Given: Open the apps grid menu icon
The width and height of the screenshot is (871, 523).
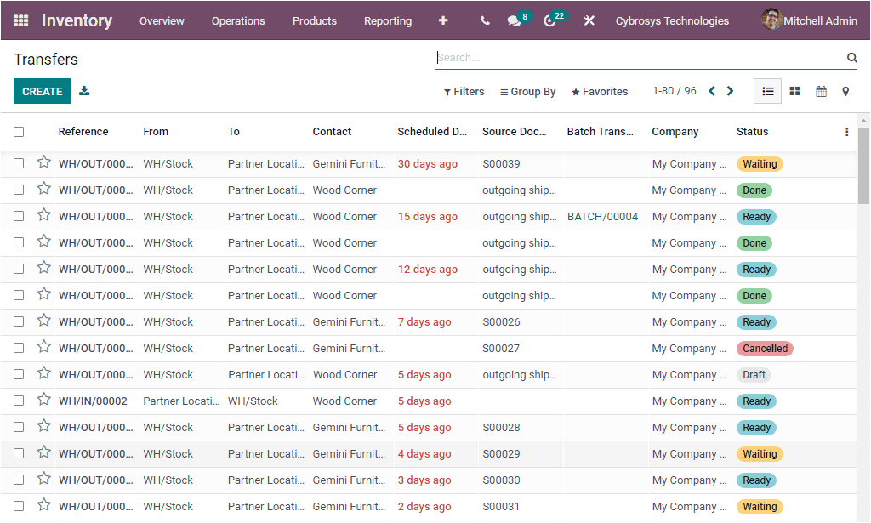Looking at the screenshot, I should (x=21, y=20).
